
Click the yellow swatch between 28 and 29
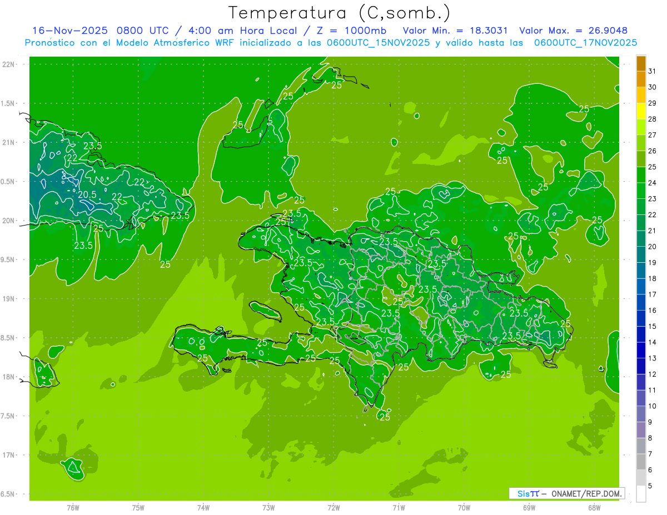641,111
